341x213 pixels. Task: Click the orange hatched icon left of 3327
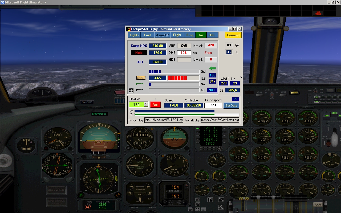141,78
